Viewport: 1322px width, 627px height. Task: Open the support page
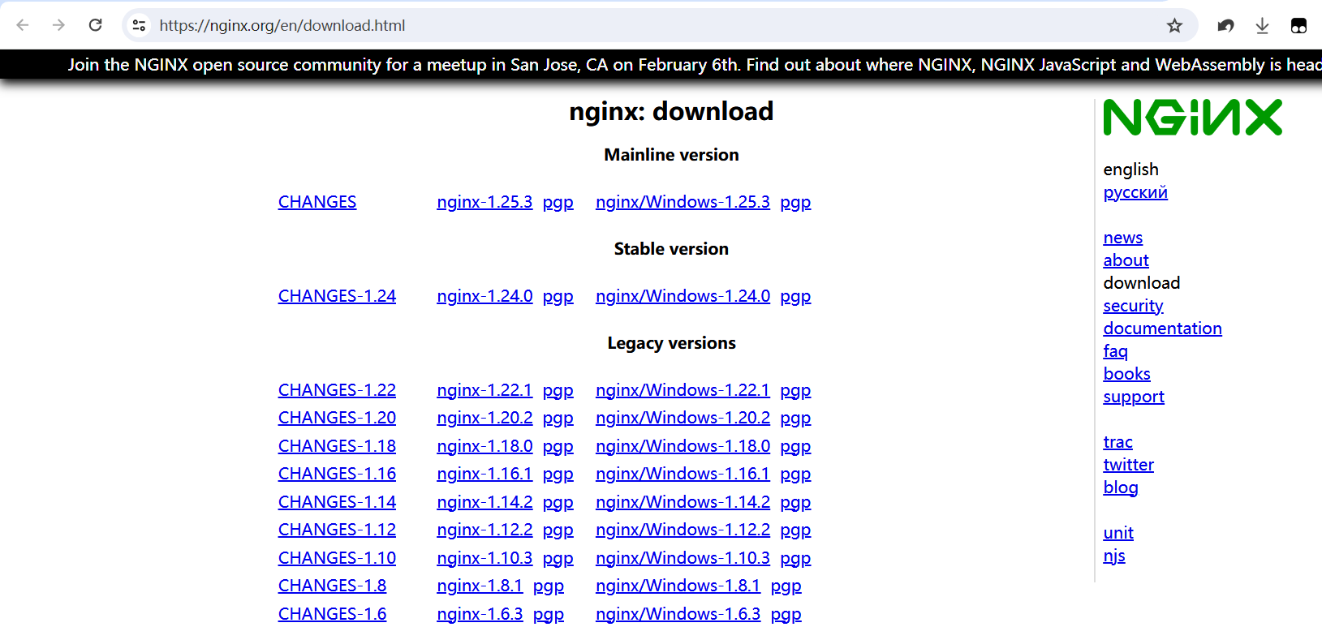(x=1134, y=397)
